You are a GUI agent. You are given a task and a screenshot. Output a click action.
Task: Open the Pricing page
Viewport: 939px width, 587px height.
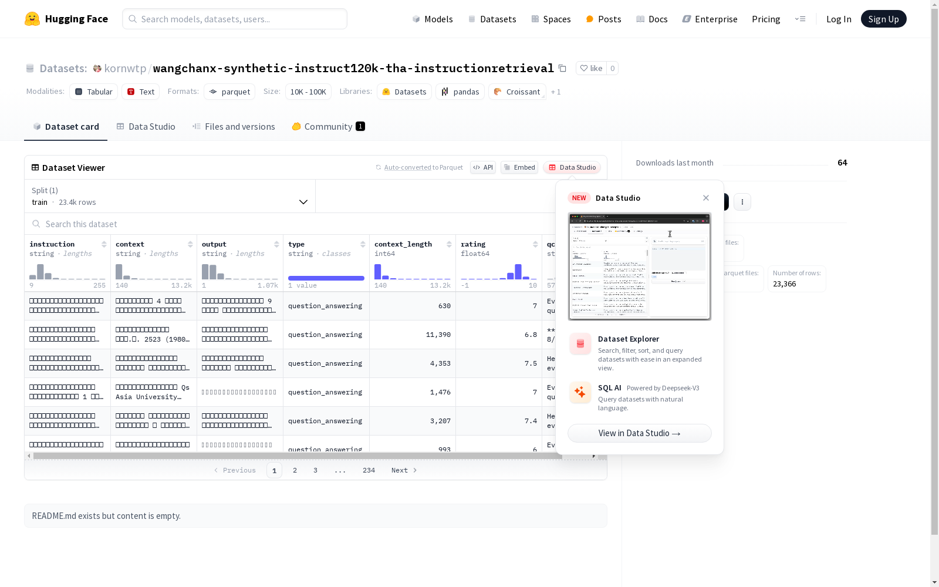(766, 19)
